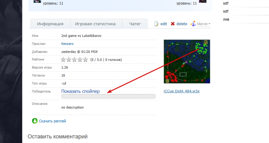The height and width of the screenshot is (143, 269).
Task: Click the latency value 16
Action: pyautogui.click(x=63, y=76)
